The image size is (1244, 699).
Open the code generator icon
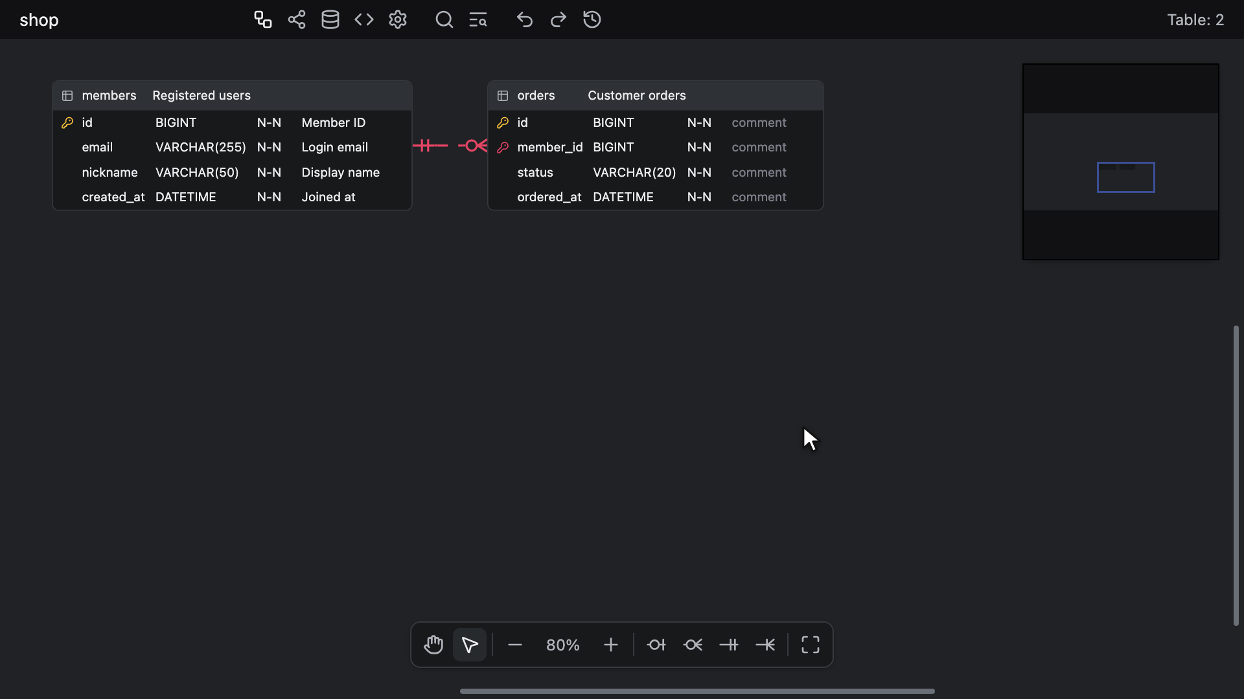pos(364,19)
